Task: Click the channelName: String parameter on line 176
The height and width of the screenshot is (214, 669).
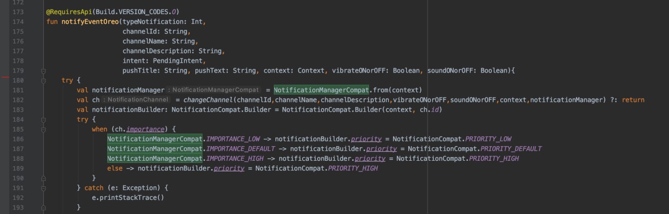Action: pos(159,41)
